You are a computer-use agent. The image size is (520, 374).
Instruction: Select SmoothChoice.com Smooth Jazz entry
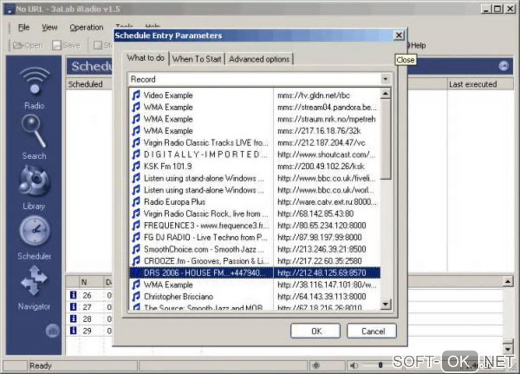[x=254, y=249]
